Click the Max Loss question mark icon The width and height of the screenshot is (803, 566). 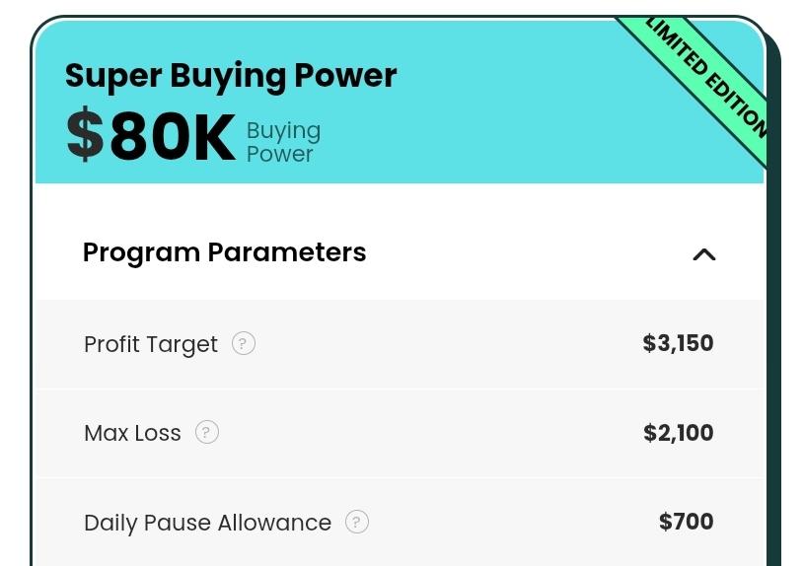pyautogui.click(x=206, y=432)
